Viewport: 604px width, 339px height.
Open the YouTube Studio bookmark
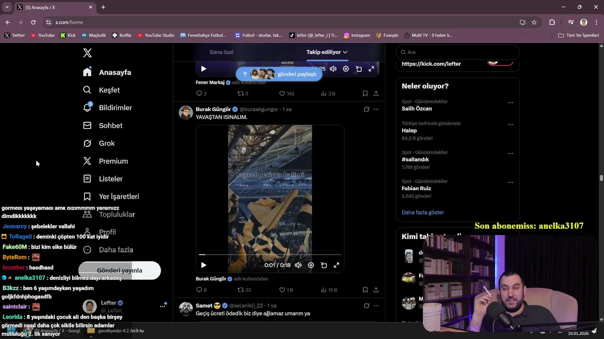pos(156,35)
